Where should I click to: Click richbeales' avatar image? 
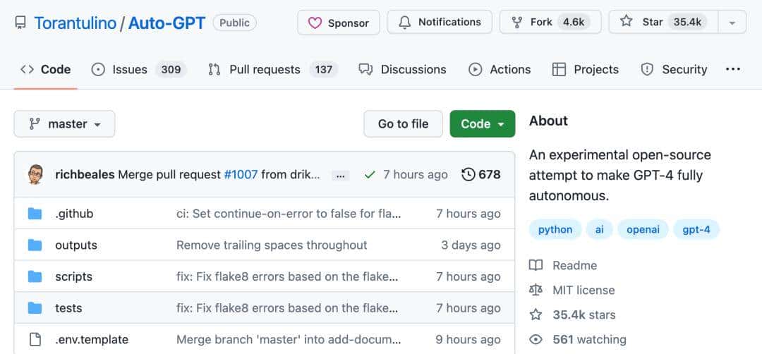[x=36, y=174]
